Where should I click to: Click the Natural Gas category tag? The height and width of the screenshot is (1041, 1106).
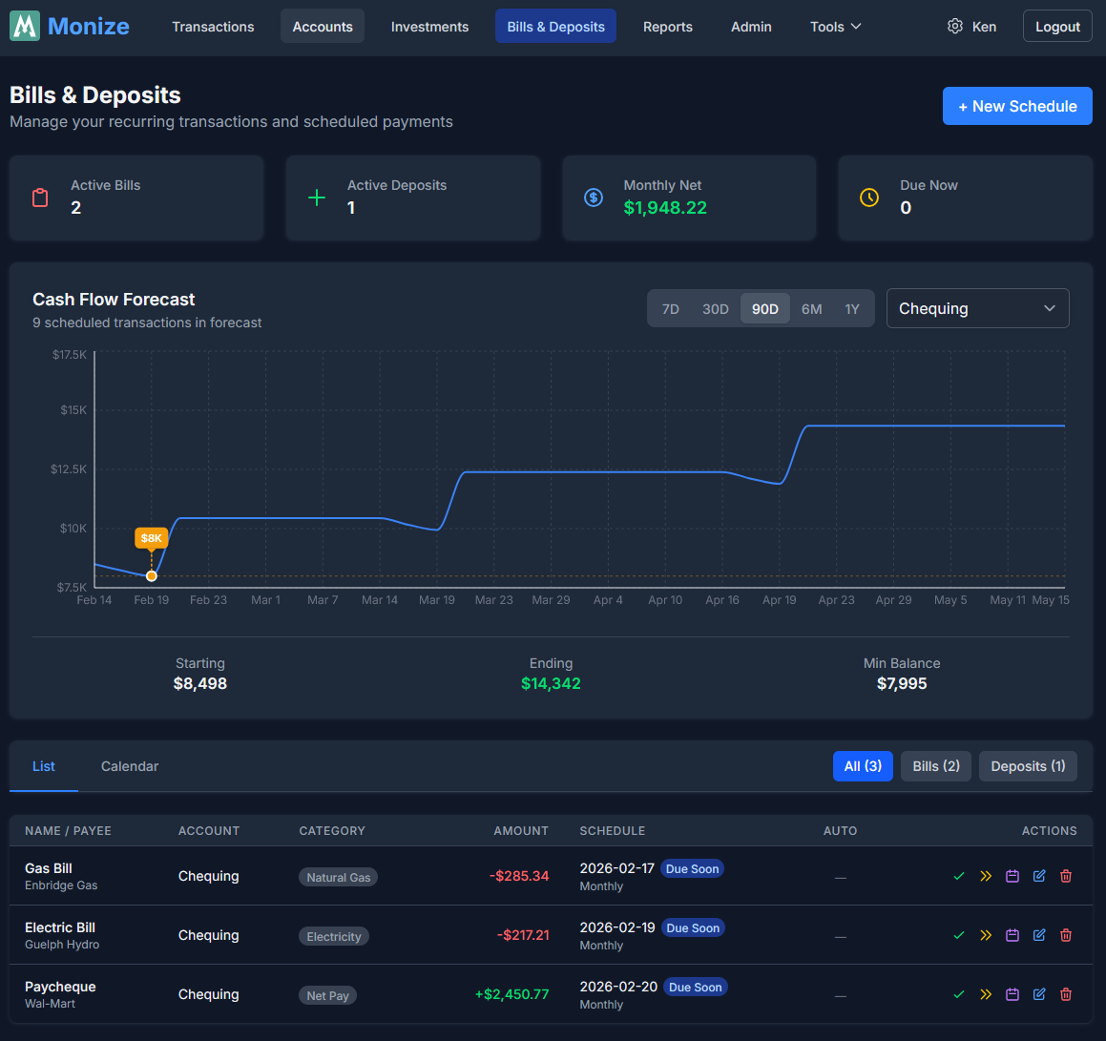tap(338, 877)
